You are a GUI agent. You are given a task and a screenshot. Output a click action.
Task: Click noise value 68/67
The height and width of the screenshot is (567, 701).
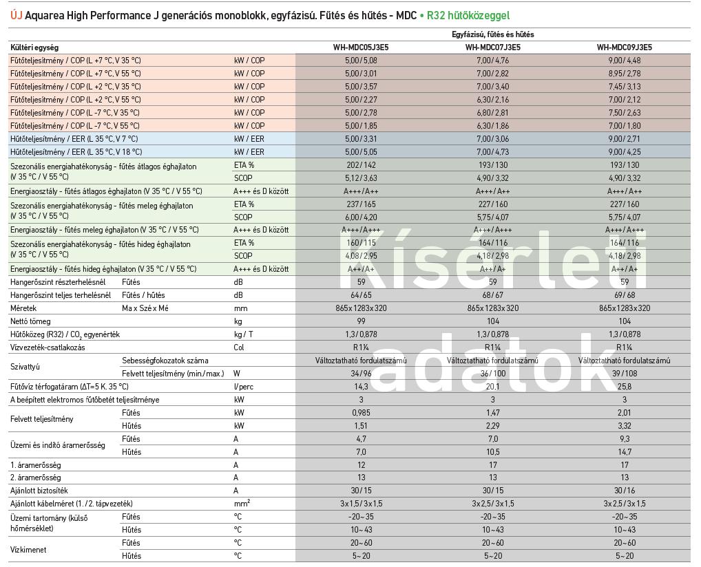tap(492, 295)
